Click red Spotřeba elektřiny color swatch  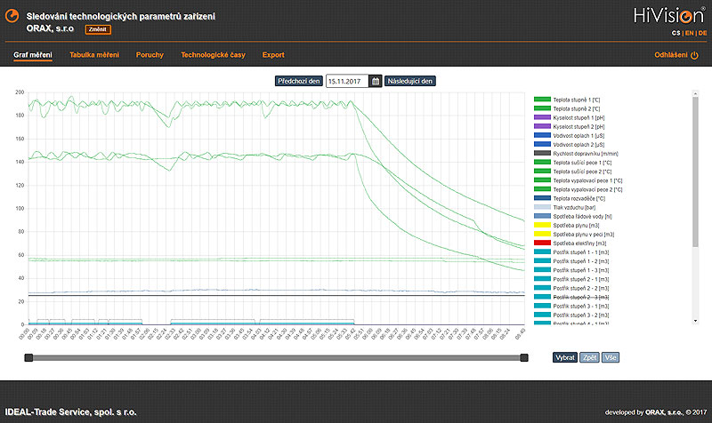(x=542, y=243)
